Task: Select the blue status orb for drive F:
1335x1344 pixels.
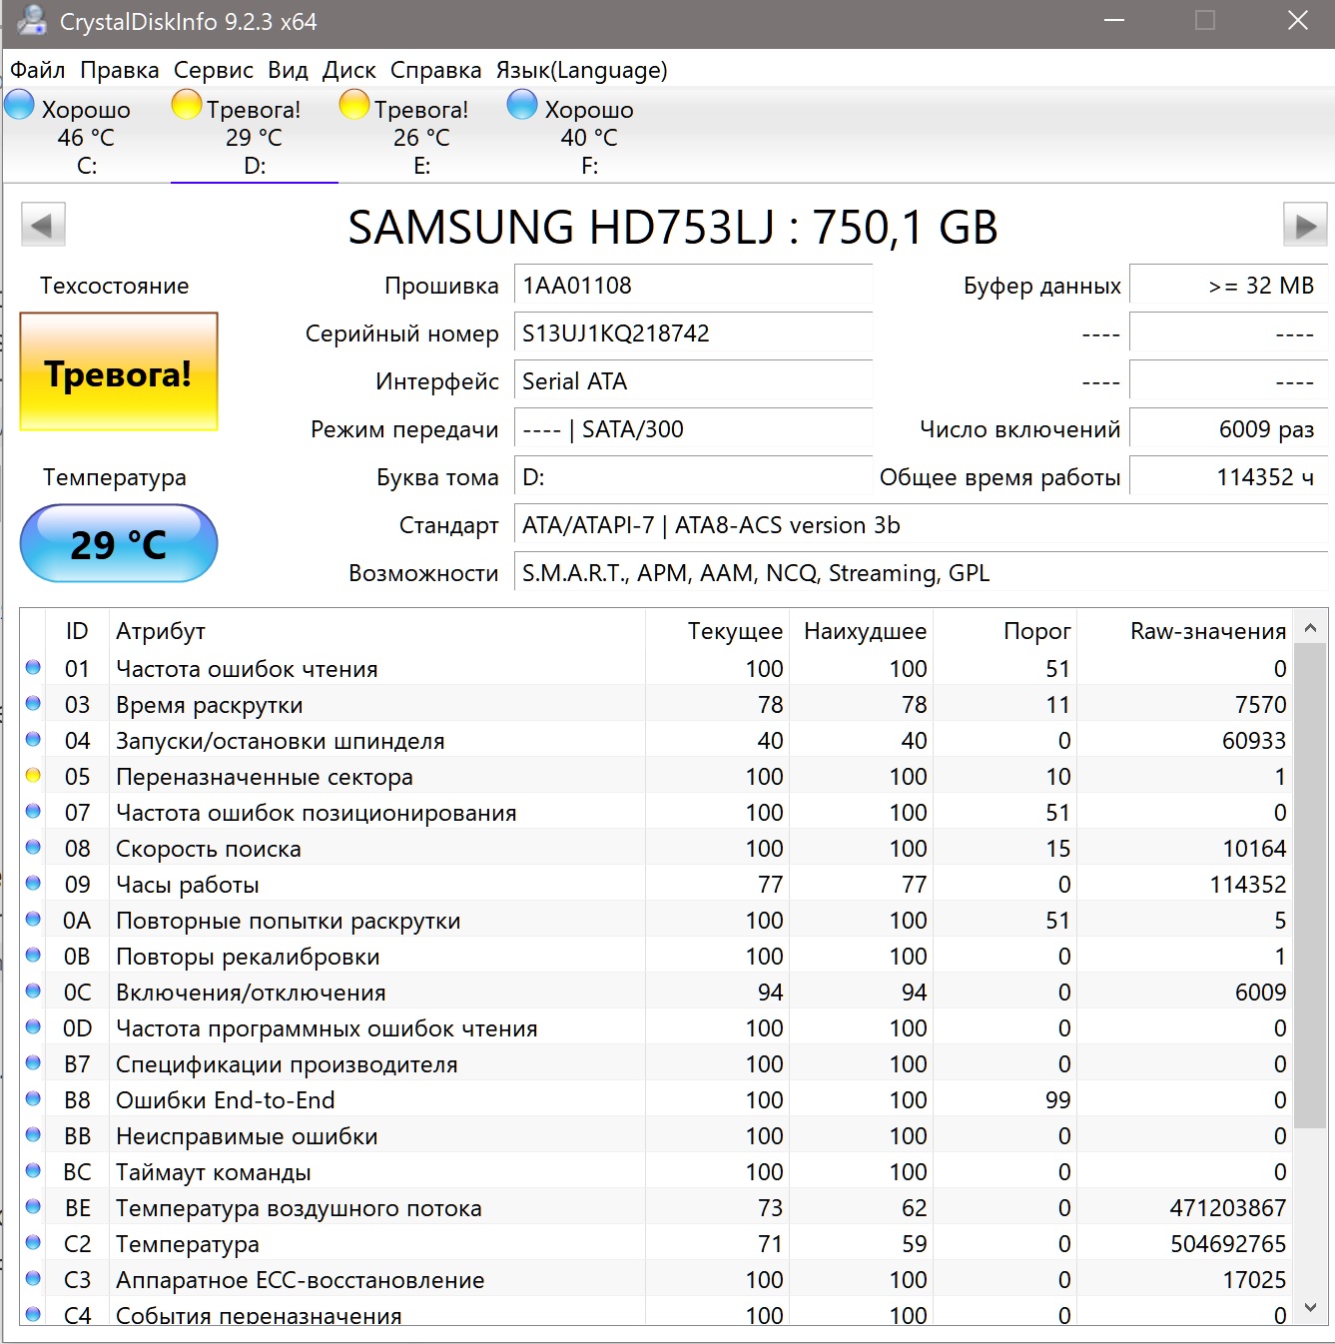Action: [x=522, y=105]
